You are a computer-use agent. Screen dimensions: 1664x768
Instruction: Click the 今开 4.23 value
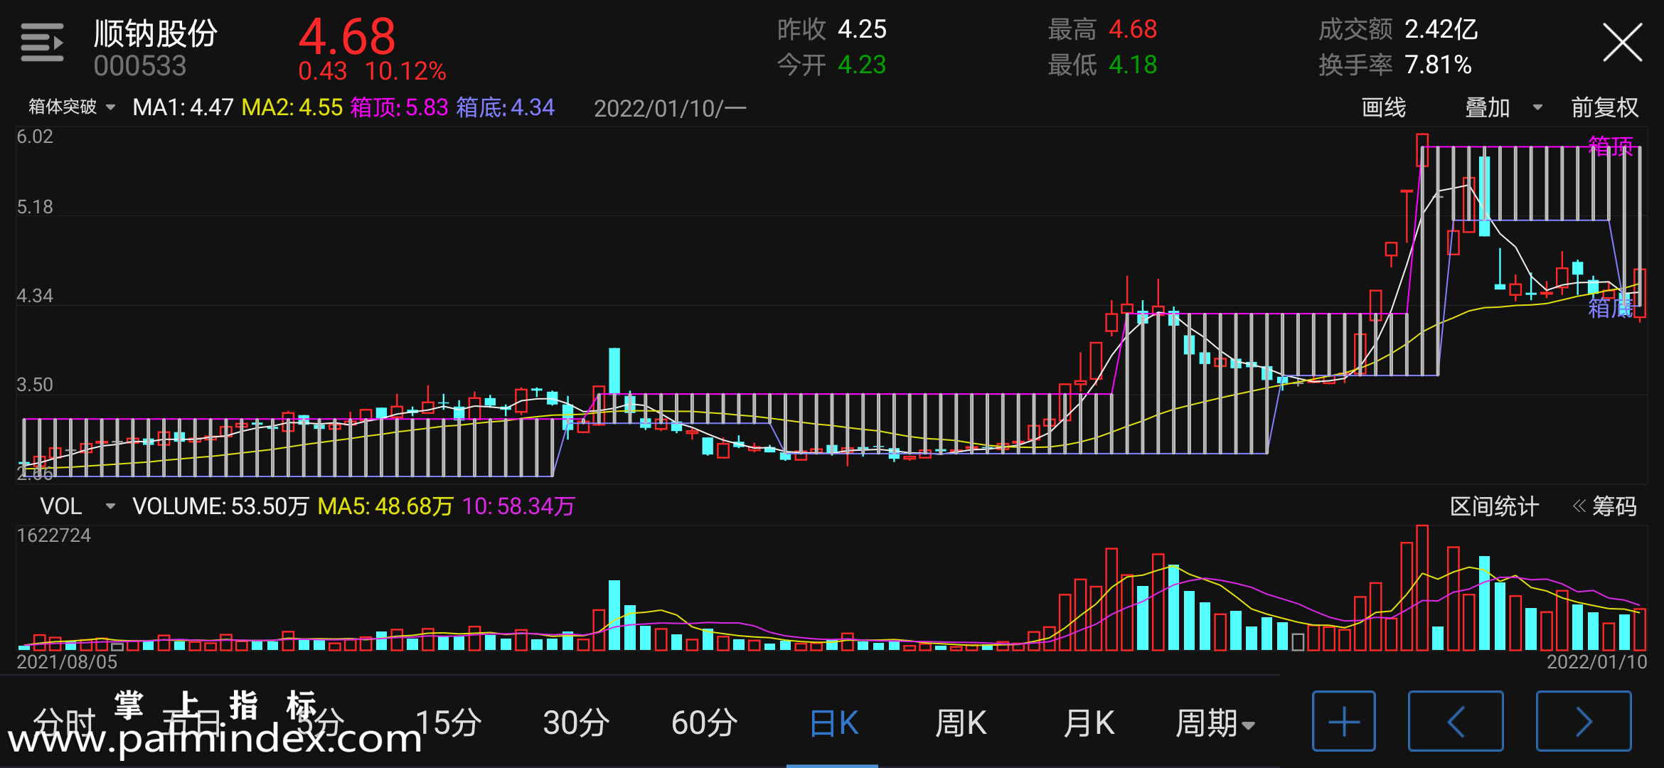tap(862, 65)
